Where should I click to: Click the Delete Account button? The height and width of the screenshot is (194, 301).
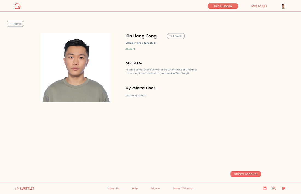[245, 174]
